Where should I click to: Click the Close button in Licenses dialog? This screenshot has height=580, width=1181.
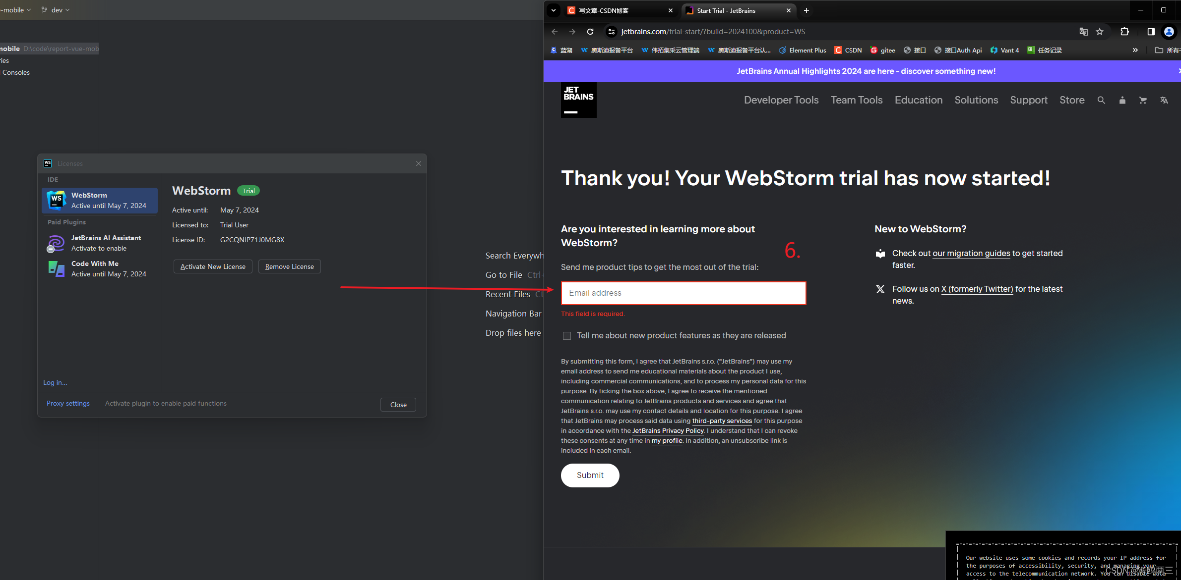tap(398, 405)
